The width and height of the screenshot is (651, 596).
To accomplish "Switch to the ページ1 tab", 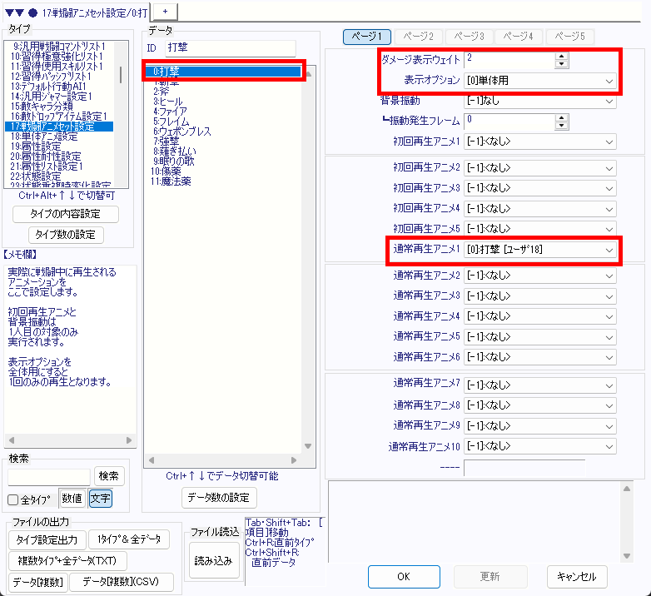I will [367, 37].
